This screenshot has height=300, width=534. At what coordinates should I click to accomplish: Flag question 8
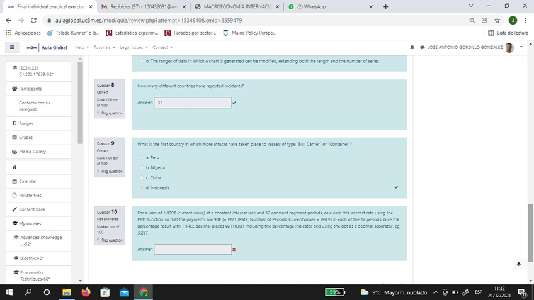110,113
